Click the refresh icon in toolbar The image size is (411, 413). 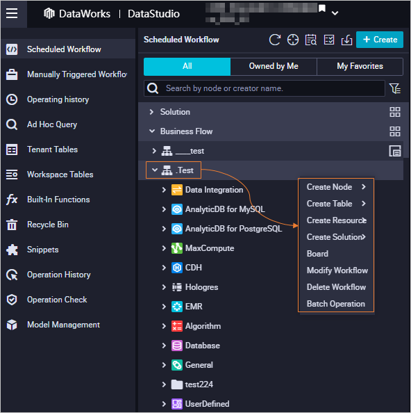coord(275,40)
